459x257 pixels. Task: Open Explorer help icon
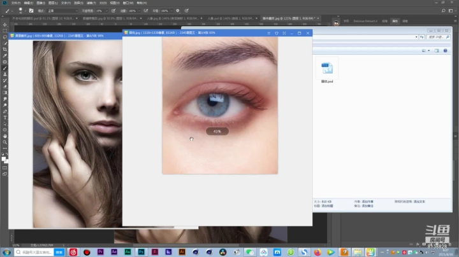pos(445,50)
